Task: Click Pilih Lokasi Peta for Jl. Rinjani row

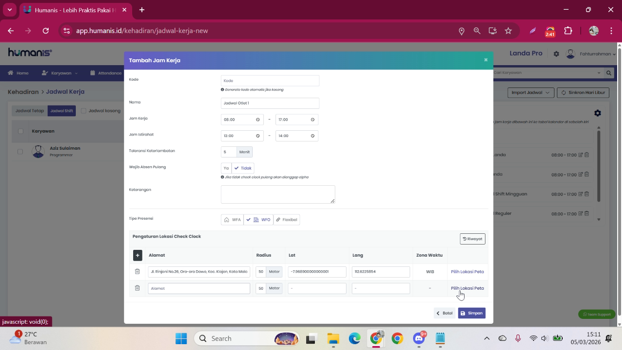Action: (467, 272)
